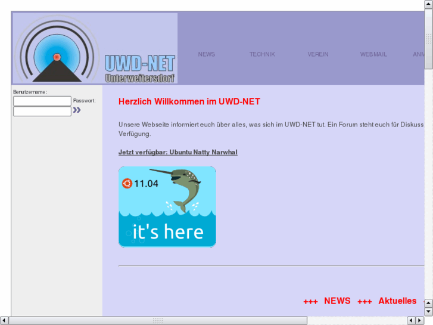Image resolution: width=433 pixels, height=325 pixels.
Task: Click the Aktuelles ticker text
Action: pyautogui.click(x=397, y=301)
